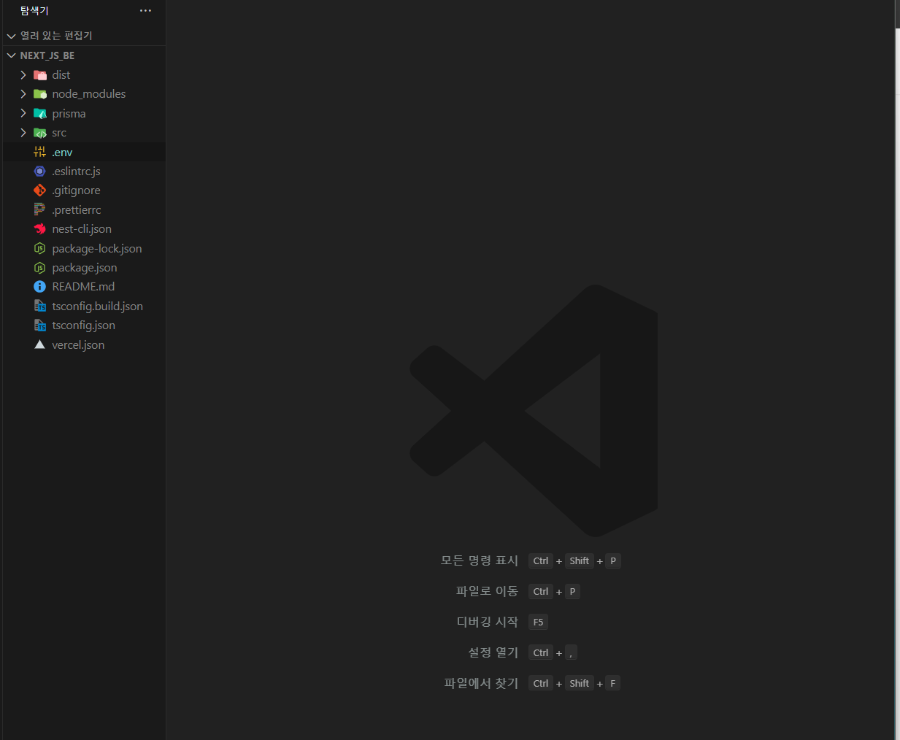Expand the node_modules folder chevron
The height and width of the screenshot is (740, 900).
(23, 94)
